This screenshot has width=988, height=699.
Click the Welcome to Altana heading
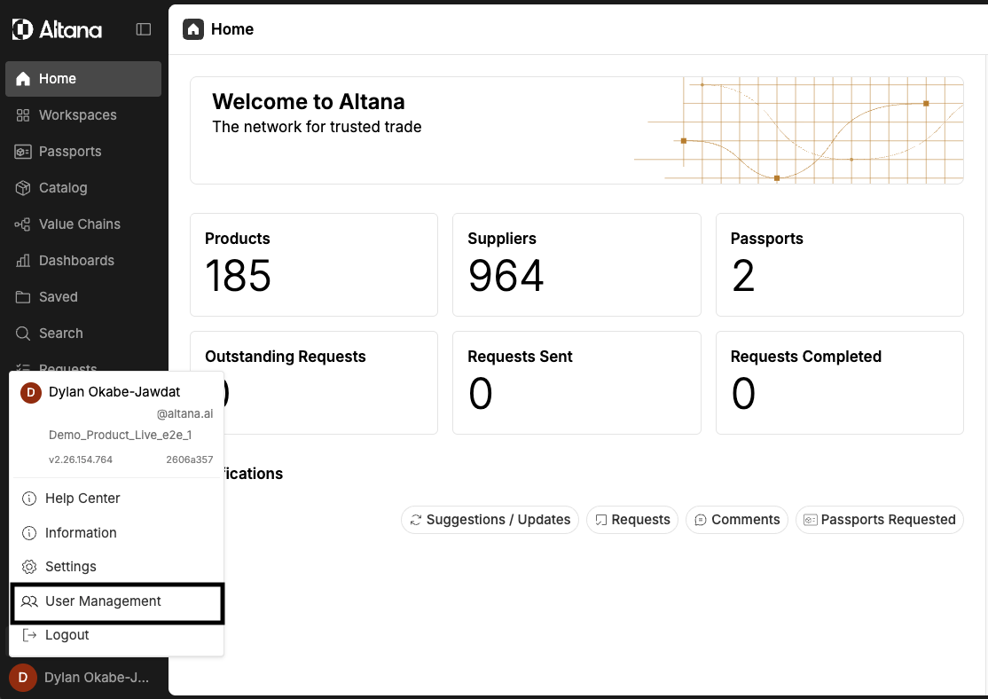[x=308, y=101]
